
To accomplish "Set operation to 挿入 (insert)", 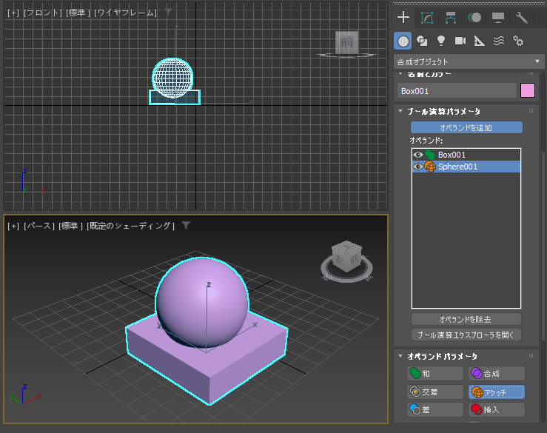I will [x=497, y=409].
